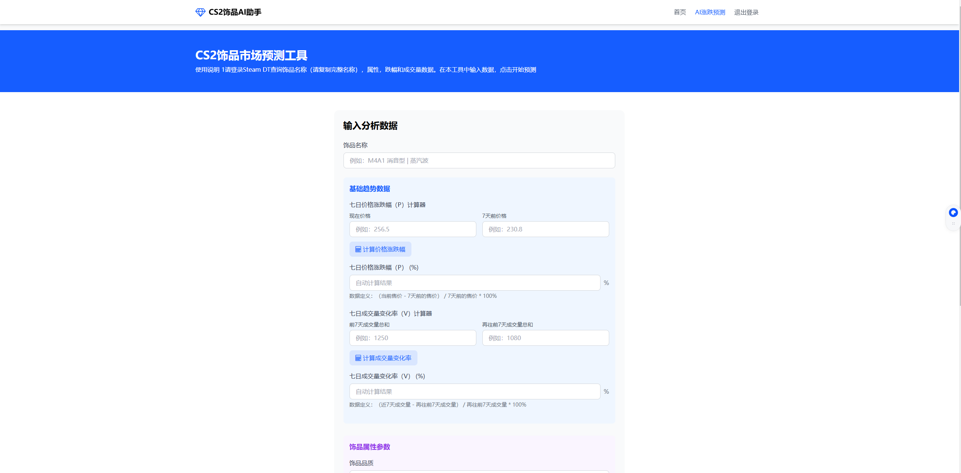961x473 pixels.
Task: Click calculator icon in 计算价格涨跌幅 button
Action: [358, 249]
